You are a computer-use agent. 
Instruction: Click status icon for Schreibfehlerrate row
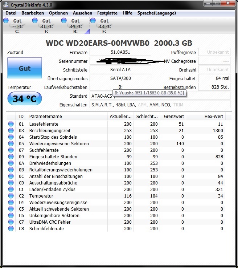[11, 228]
